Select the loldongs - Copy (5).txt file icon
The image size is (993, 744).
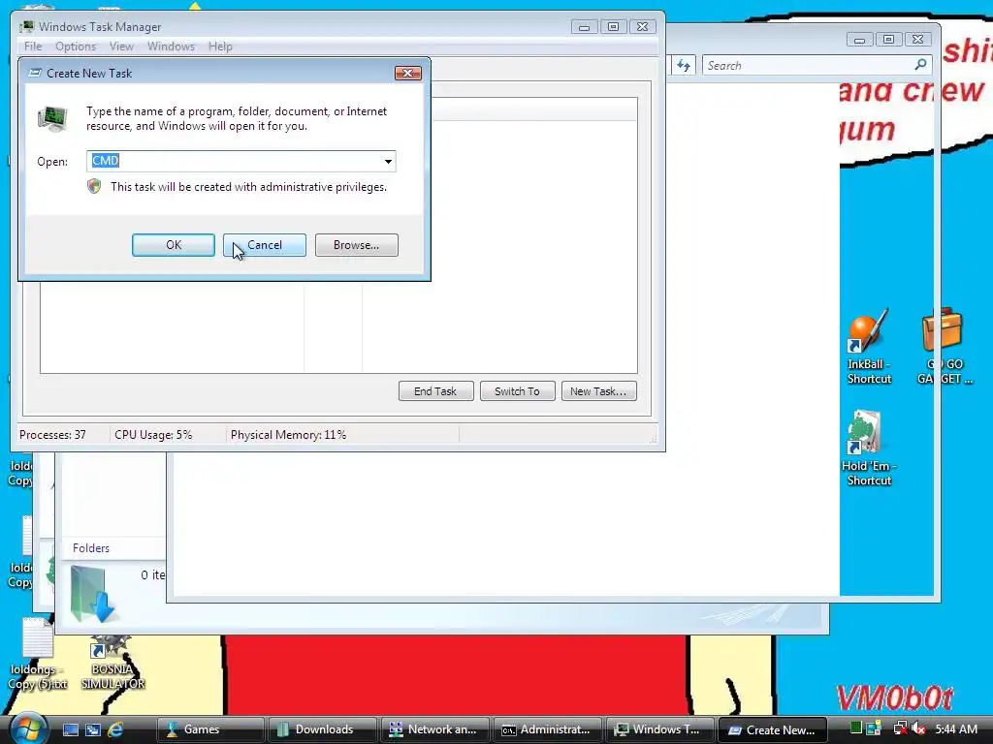38,655
